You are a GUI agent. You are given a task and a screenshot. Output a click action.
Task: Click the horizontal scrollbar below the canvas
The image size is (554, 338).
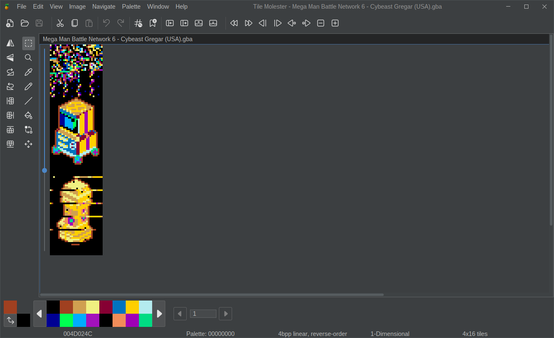212,295
